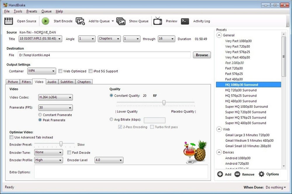The height and width of the screenshot is (194, 292).
Task: Open the Tools menu
Action: coord(18,11)
